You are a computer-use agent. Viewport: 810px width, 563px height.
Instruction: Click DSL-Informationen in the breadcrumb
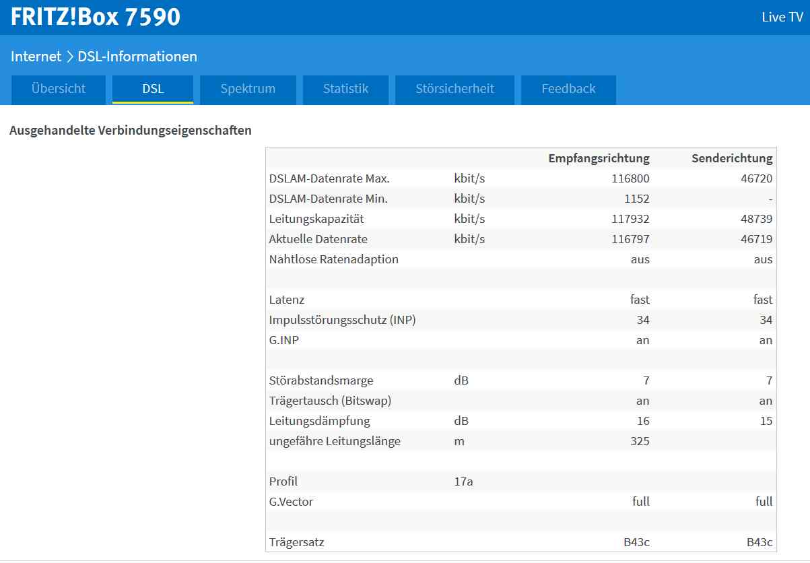[137, 57]
